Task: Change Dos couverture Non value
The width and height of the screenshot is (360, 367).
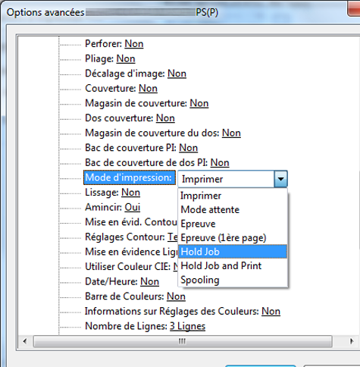Action: [165, 118]
